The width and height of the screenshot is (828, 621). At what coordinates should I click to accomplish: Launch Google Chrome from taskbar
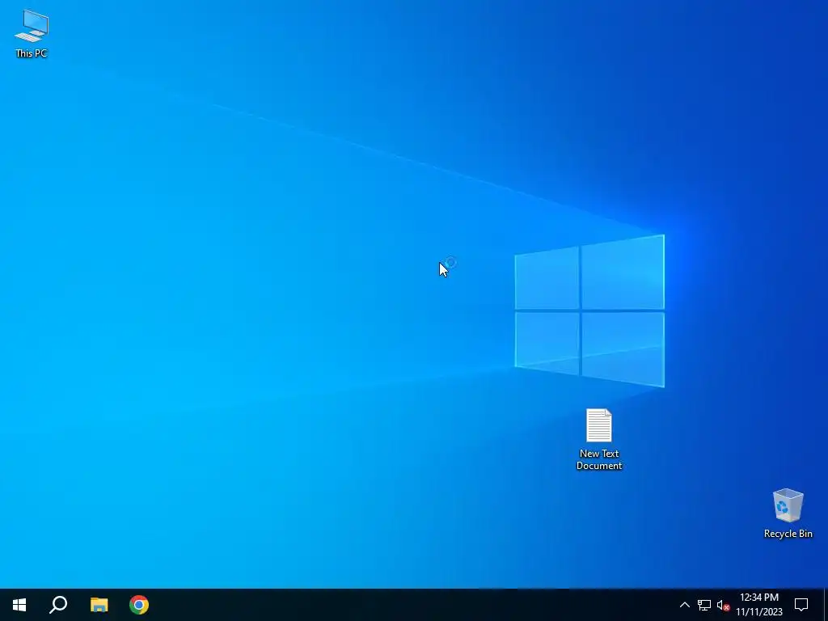coord(139,605)
